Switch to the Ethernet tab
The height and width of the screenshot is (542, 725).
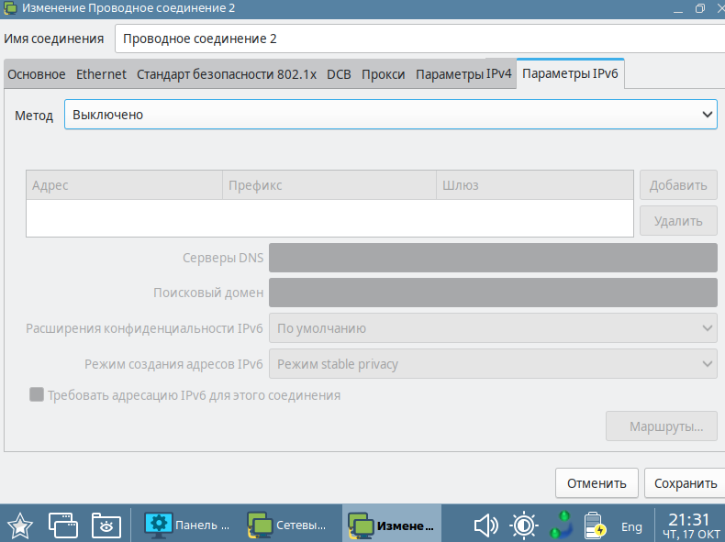[101, 74]
